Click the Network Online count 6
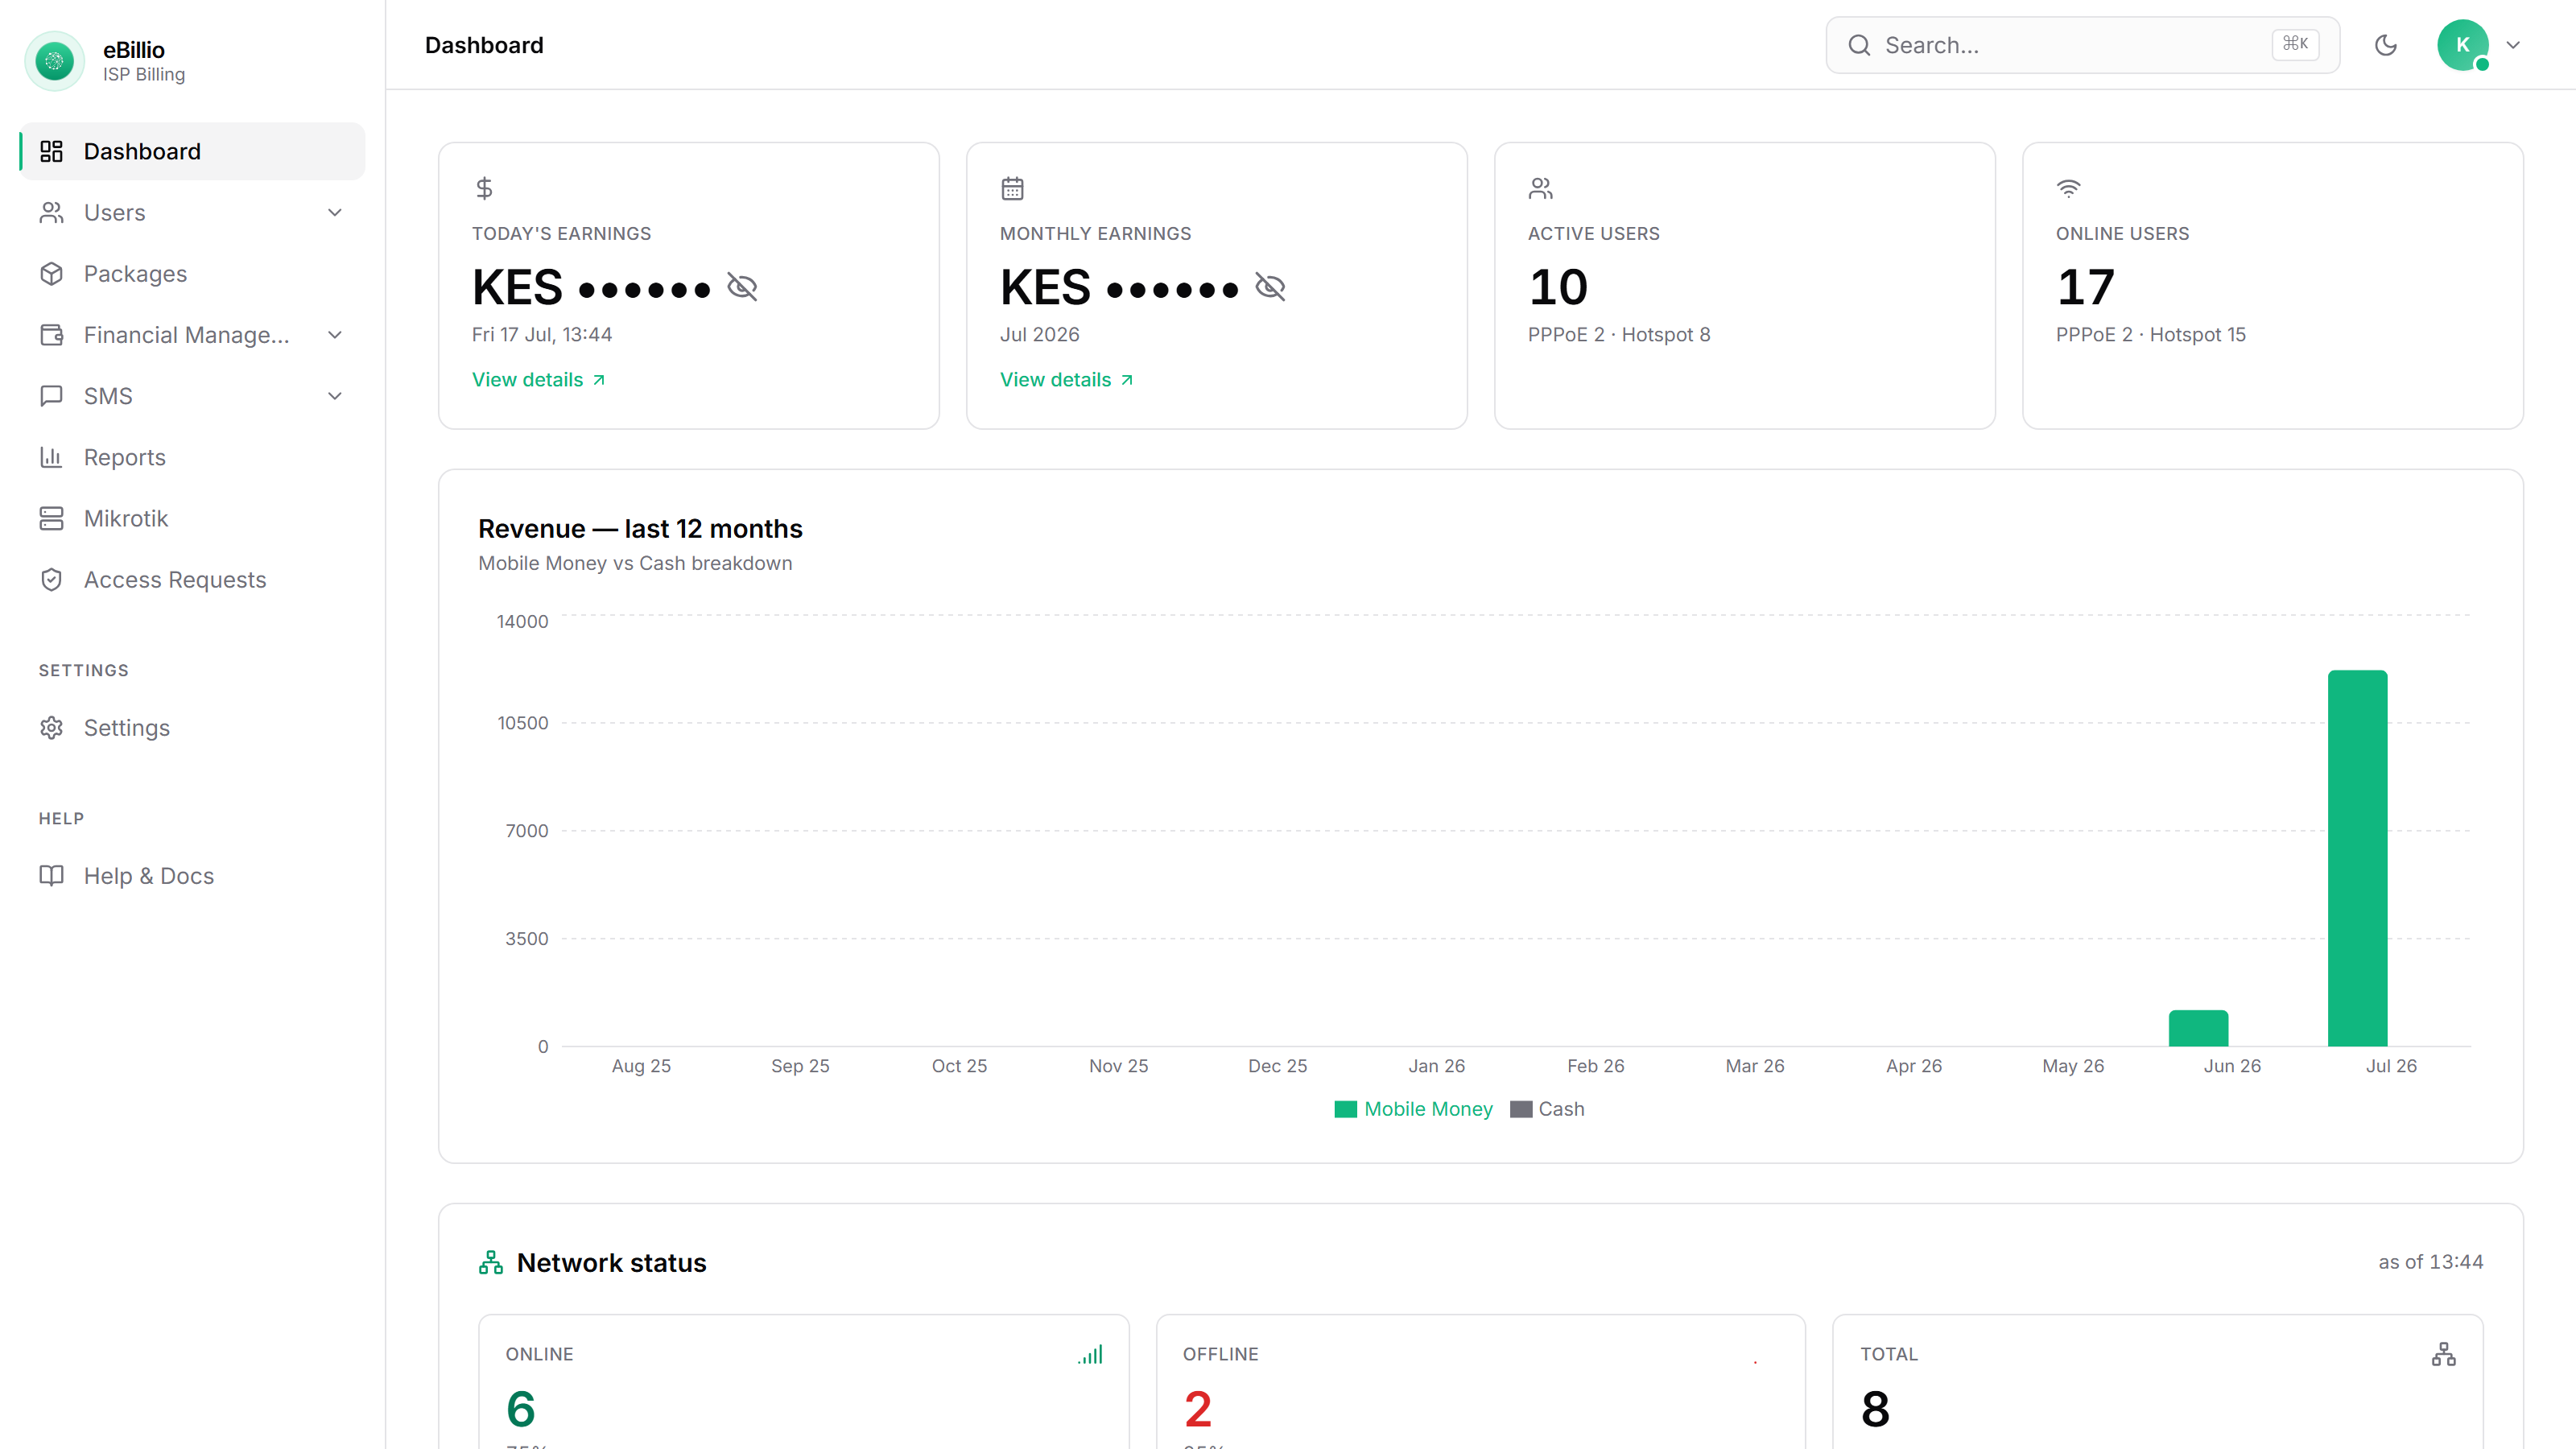The image size is (2576, 1449). [521, 1409]
